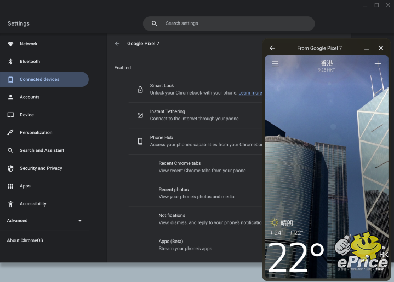Click the Smart Lock Learn more link
394x282 pixels.
pyautogui.click(x=250, y=93)
